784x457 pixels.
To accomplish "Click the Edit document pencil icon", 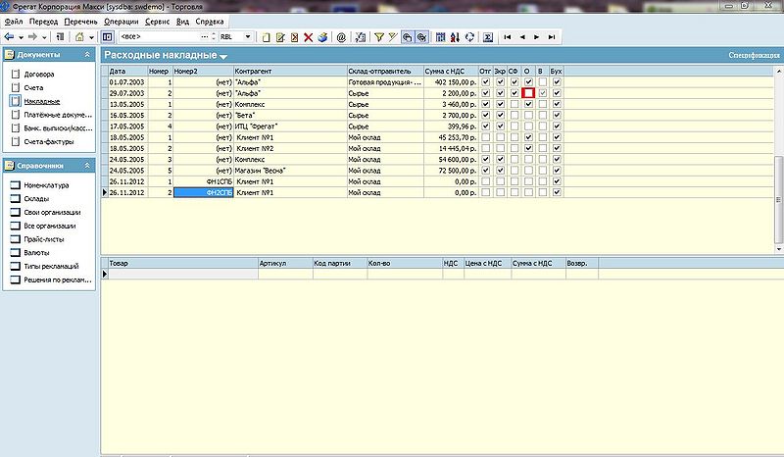I will coord(280,37).
